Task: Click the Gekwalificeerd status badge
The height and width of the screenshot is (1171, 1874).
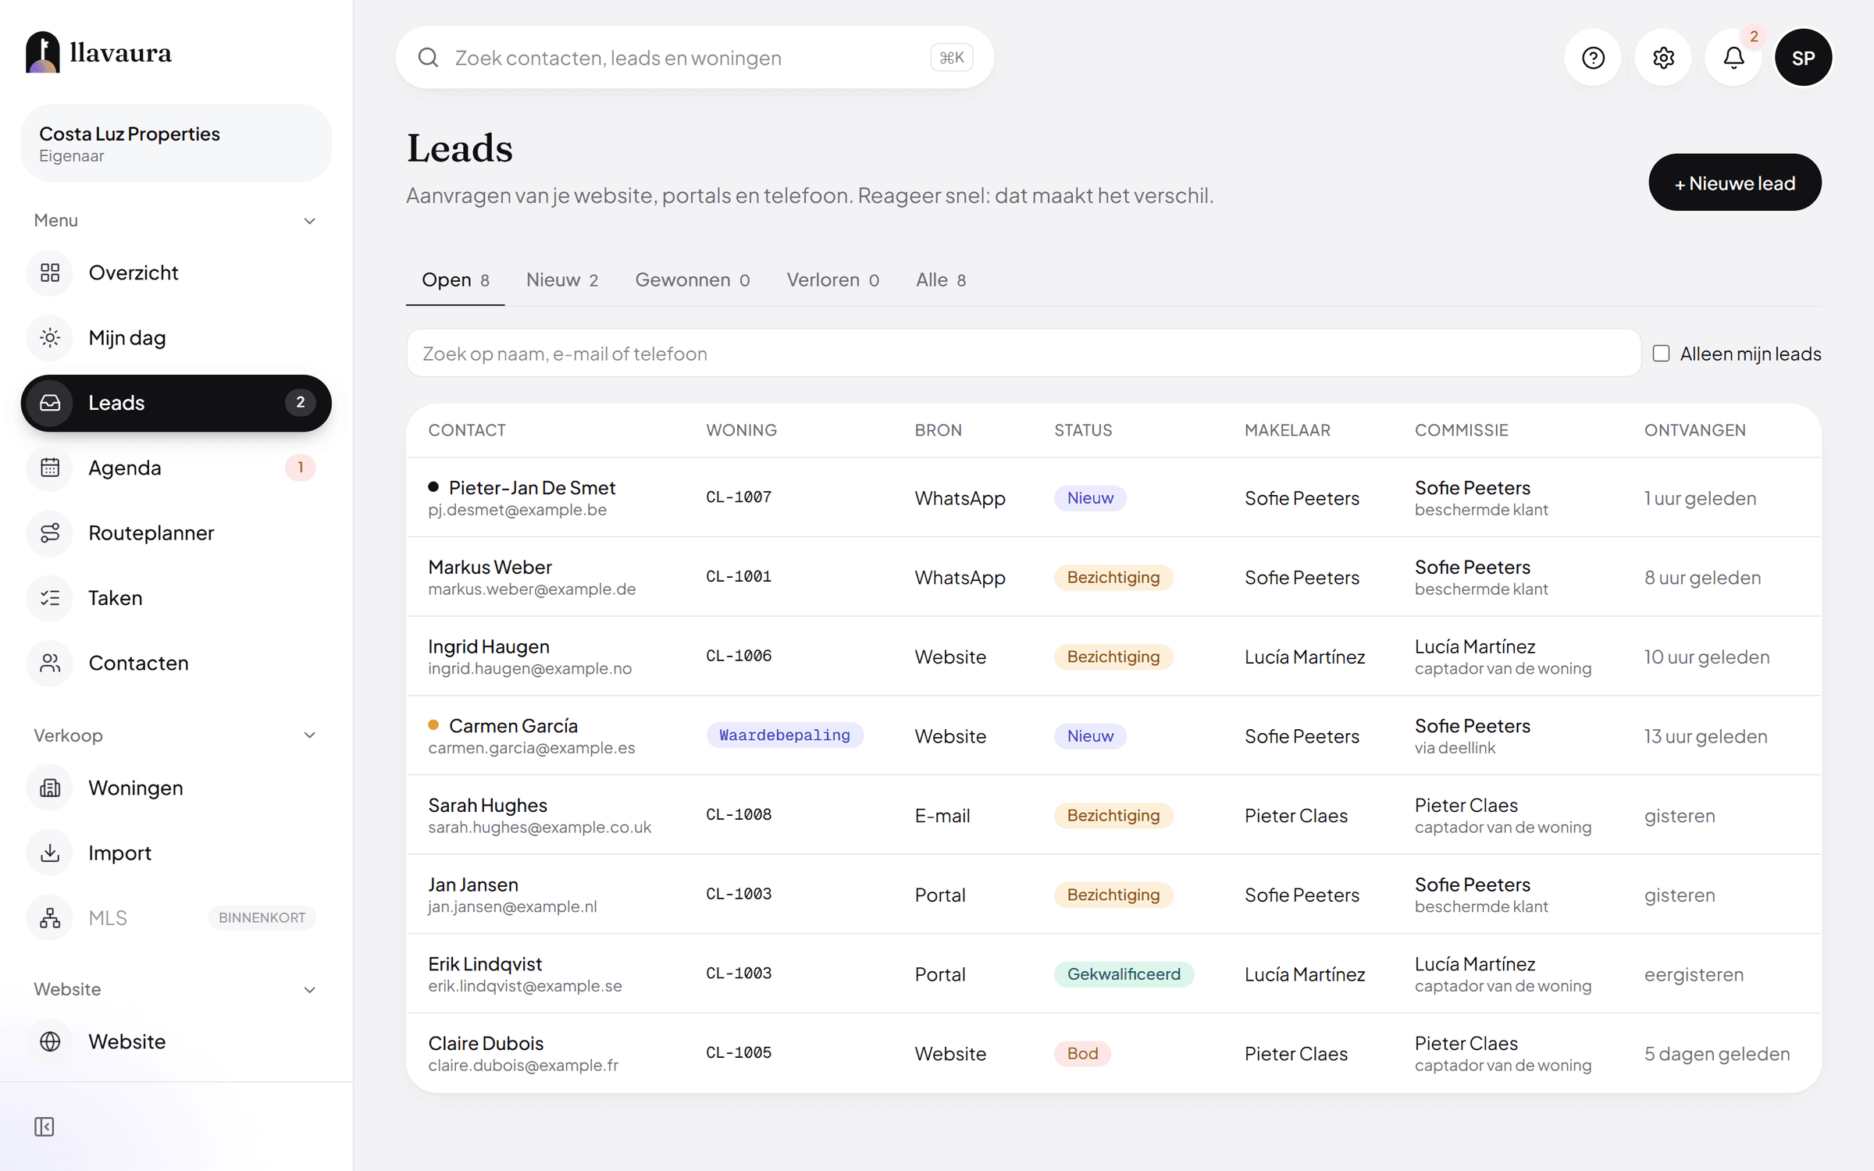Action: (x=1124, y=974)
